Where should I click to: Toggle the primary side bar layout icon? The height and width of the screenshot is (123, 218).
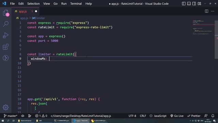[184, 4]
